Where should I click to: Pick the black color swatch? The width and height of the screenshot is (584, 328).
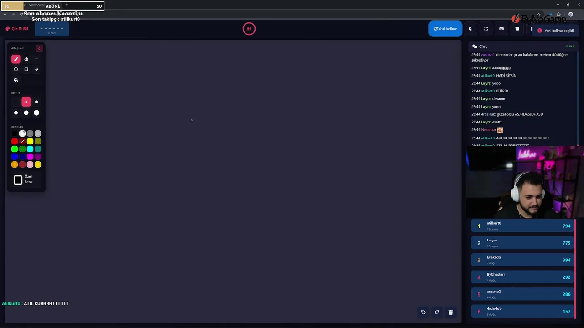click(15, 133)
